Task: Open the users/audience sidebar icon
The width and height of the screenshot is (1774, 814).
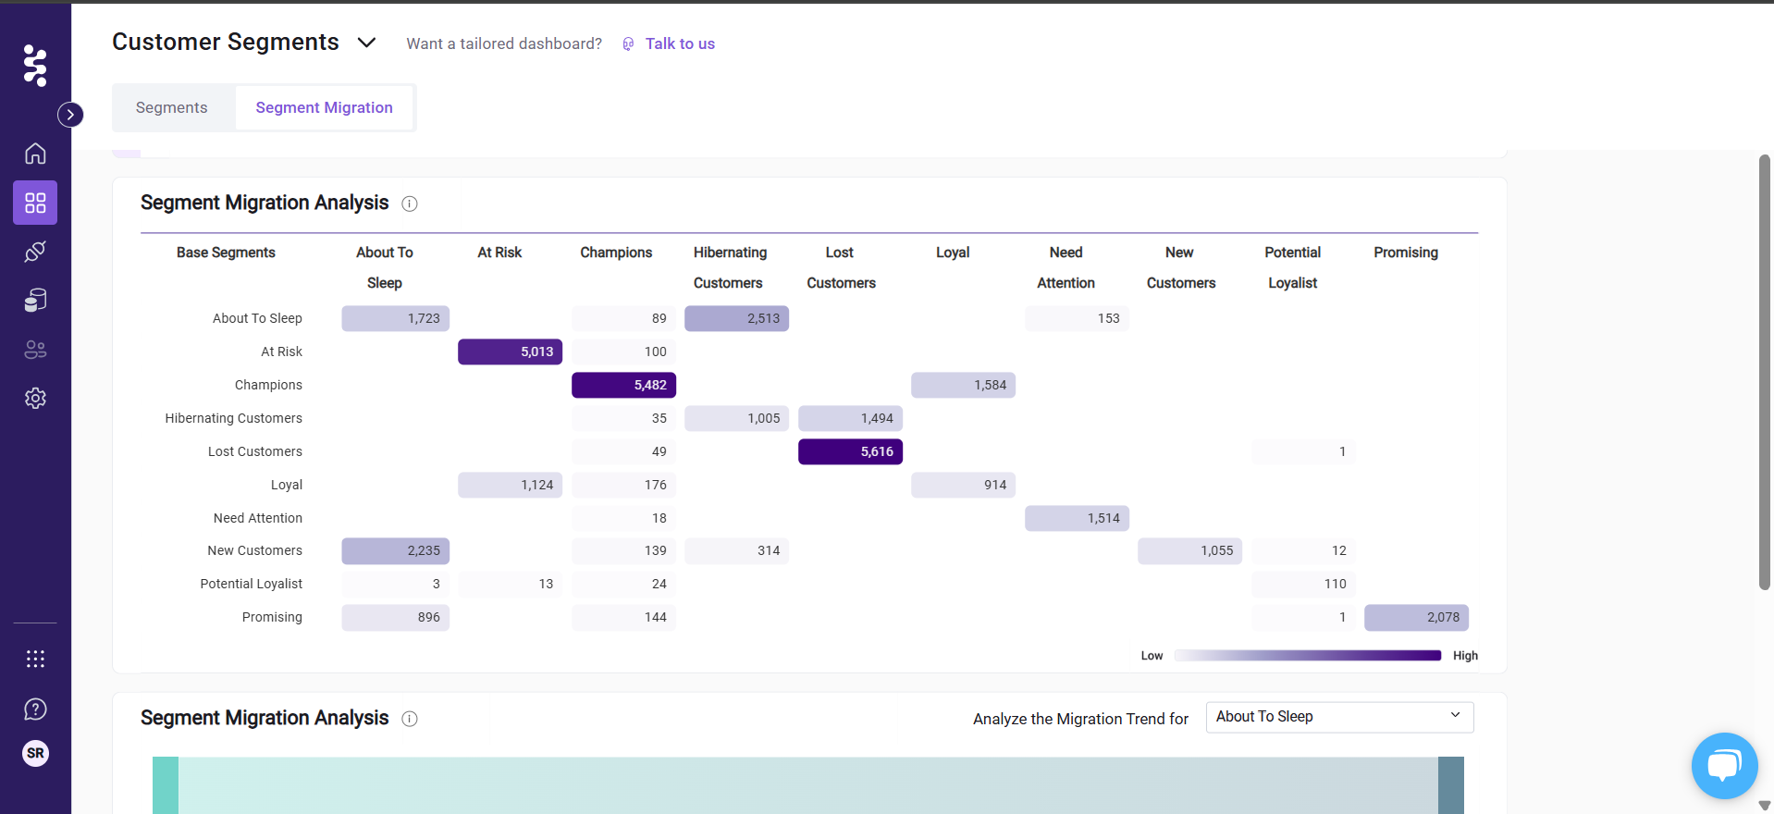Action: tap(35, 350)
